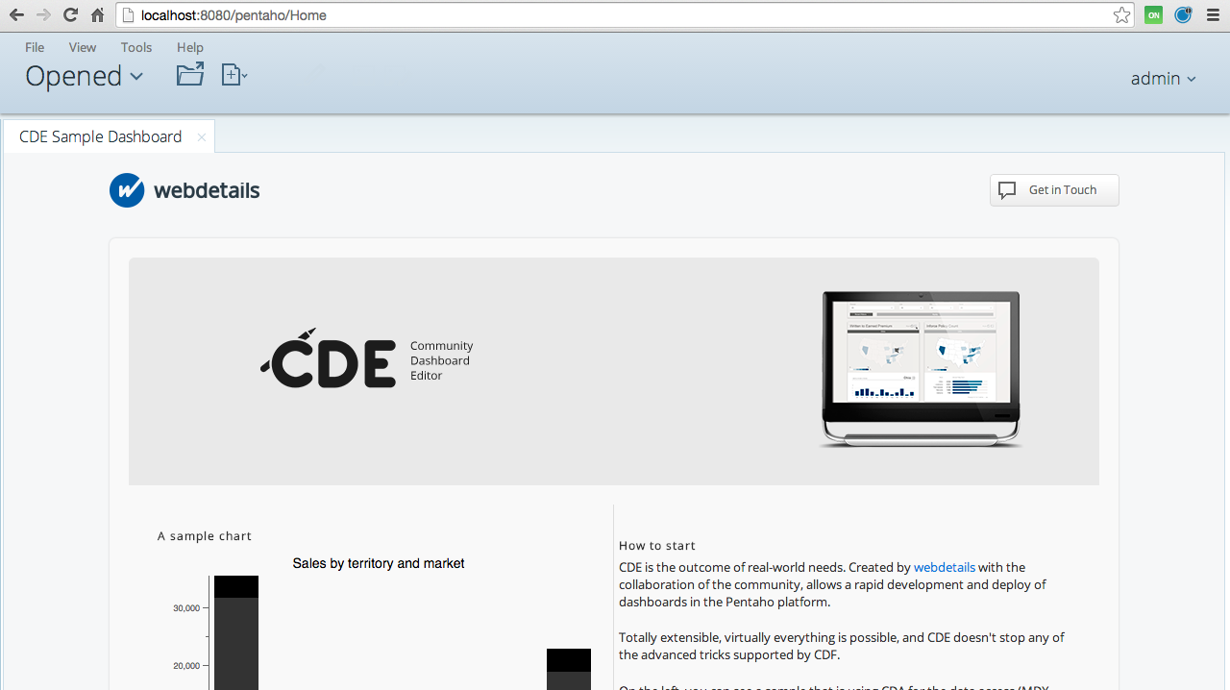Click the first tall chart bar
This screenshot has width=1230, height=690.
pos(236,632)
